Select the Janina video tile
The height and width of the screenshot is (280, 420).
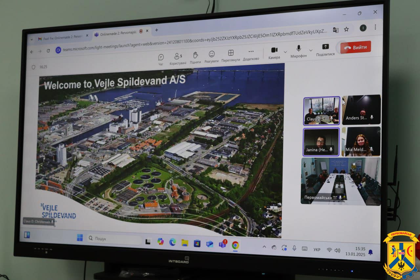(x=321, y=142)
